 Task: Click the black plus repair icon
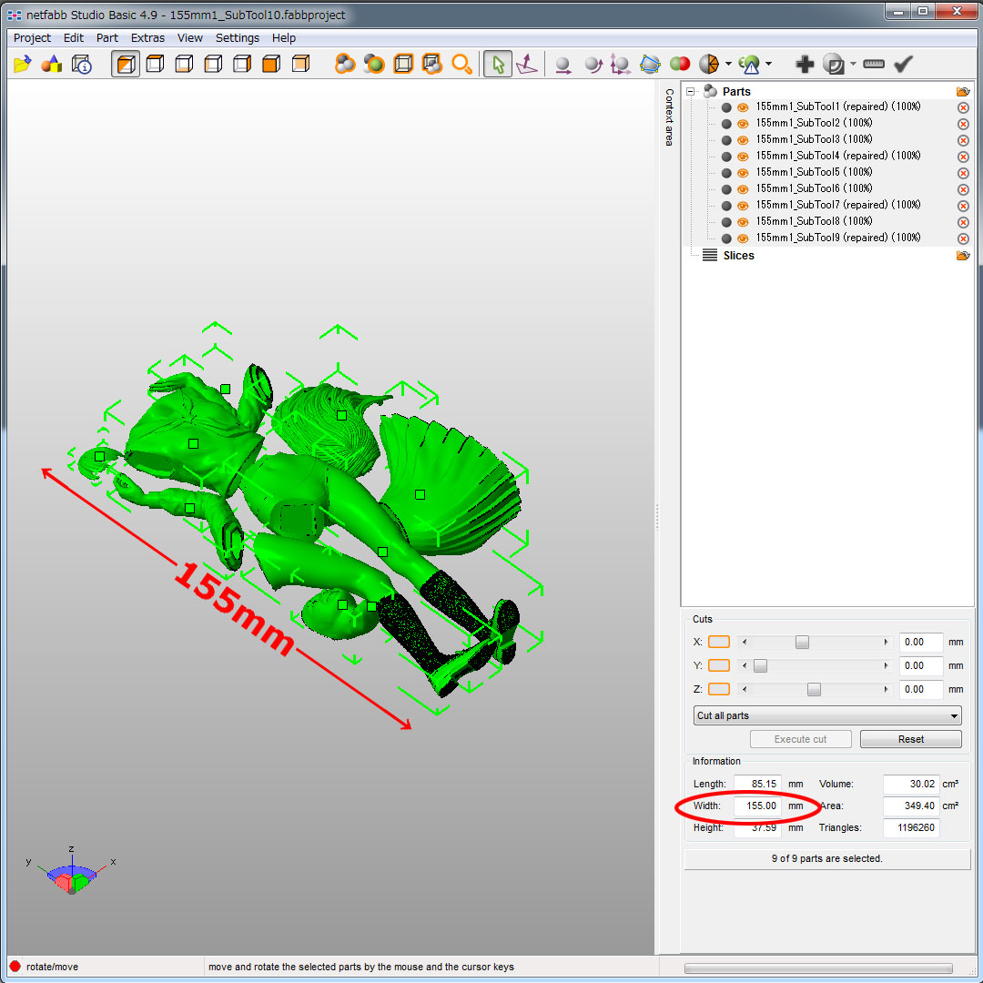coord(805,64)
